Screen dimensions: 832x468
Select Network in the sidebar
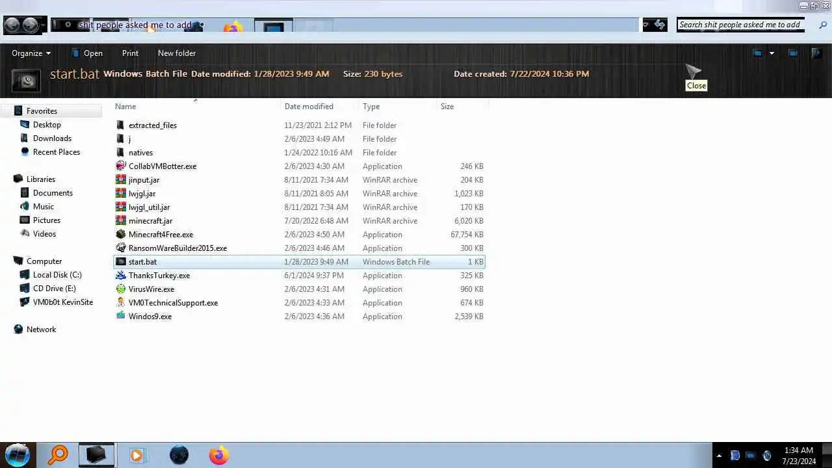click(x=41, y=330)
